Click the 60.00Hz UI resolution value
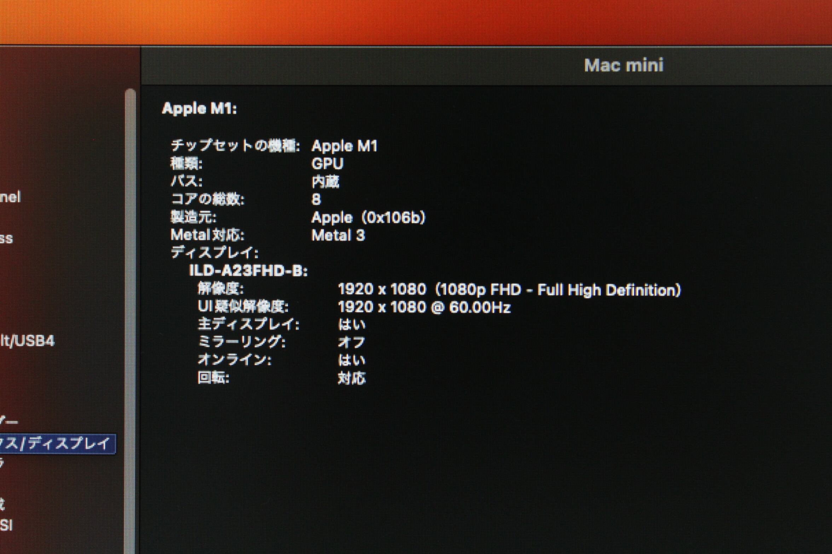The width and height of the screenshot is (832, 554). tap(424, 307)
